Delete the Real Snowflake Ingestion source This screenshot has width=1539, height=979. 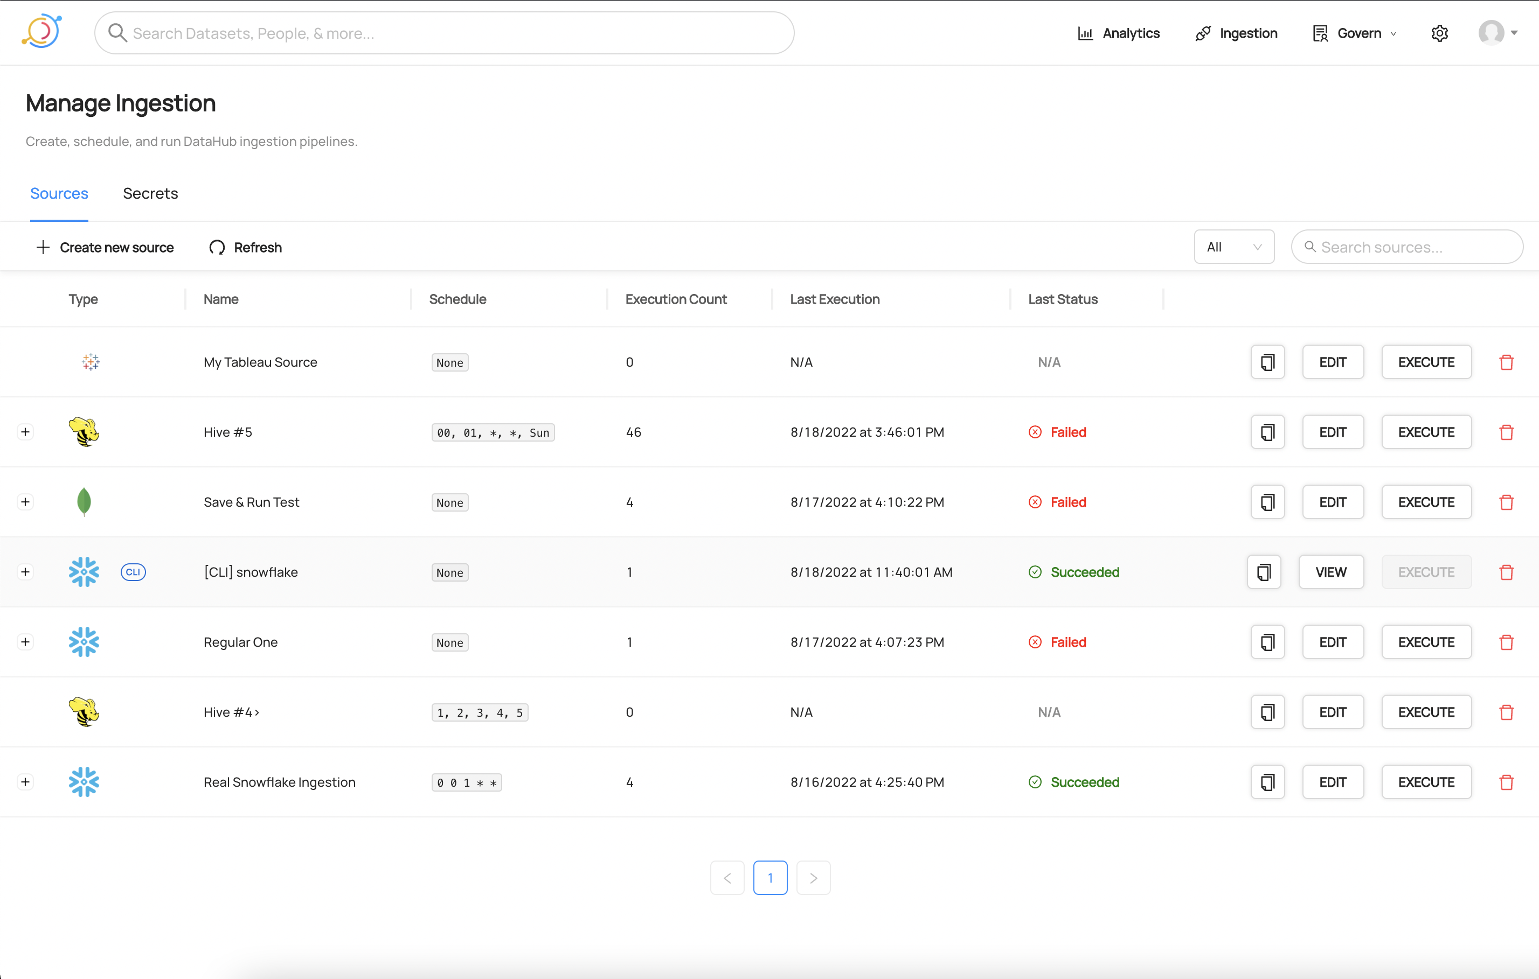coord(1506,782)
